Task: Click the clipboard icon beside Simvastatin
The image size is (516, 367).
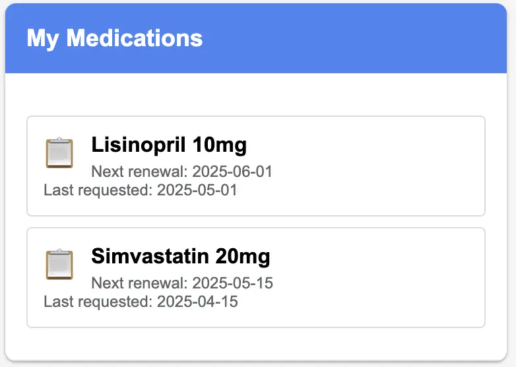Action: coord(59,264)
